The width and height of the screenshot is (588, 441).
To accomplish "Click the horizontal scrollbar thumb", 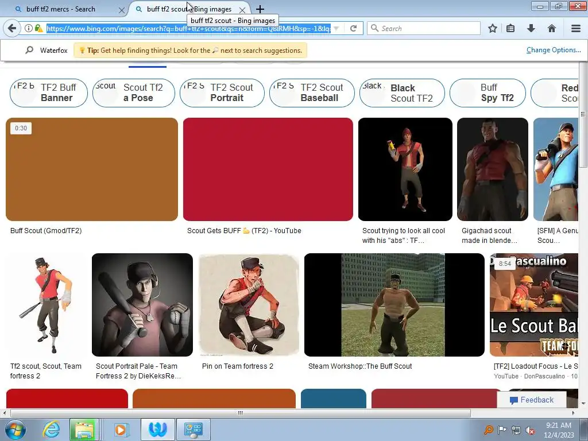I will pos(241,413).
